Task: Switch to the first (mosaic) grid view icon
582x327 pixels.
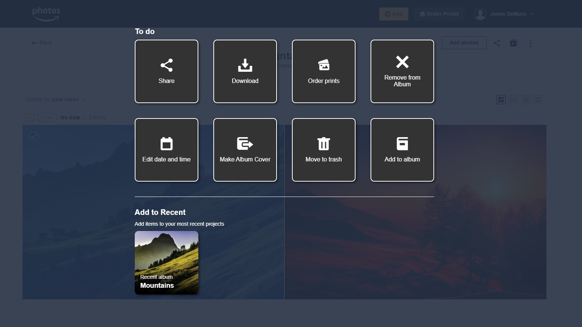Action: [501, 99]
